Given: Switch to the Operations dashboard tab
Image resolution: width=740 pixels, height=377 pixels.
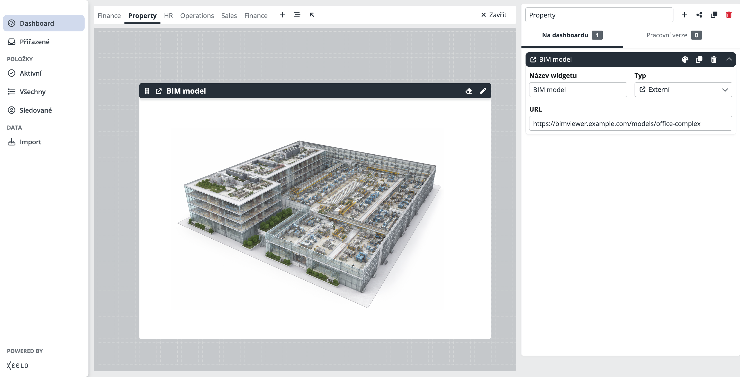Looking at the screenshot, I should point(197,15).
